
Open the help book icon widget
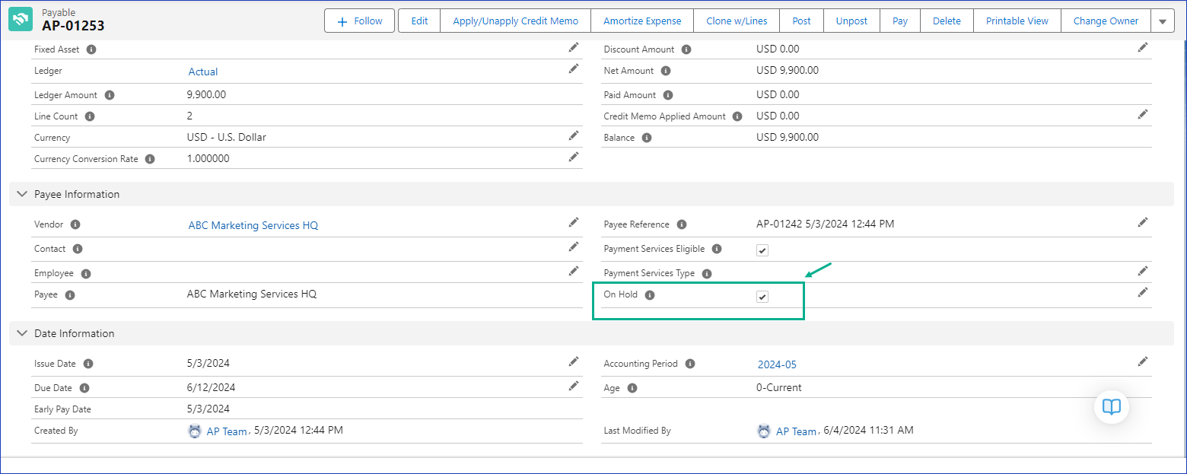click(x=1111, y=407)
